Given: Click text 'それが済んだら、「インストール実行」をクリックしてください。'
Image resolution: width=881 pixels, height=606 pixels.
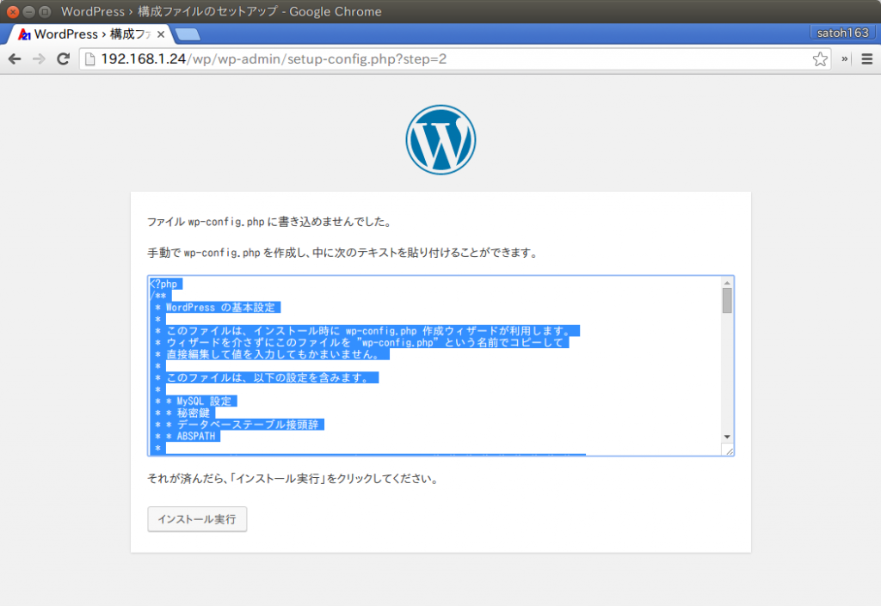Looking at the screenshot, I should pyautogui.click(x=293, y=479).
